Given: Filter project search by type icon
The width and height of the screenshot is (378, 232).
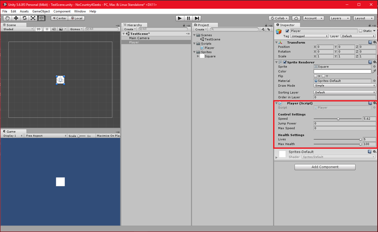Looking at the screenshot, I should coord(263,29).
